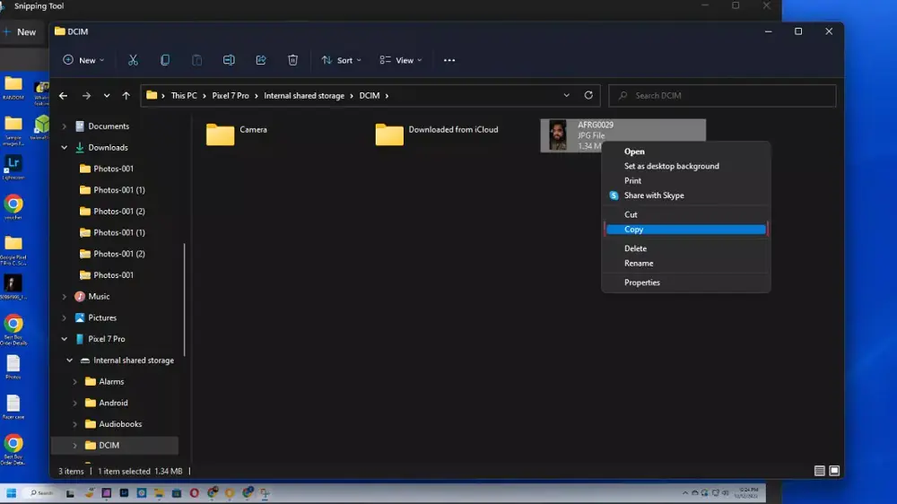The height and width of the screenshot is (504, 897).
Task: Switch to large thumbnails view in status bar
Action: tap(834, 471)
